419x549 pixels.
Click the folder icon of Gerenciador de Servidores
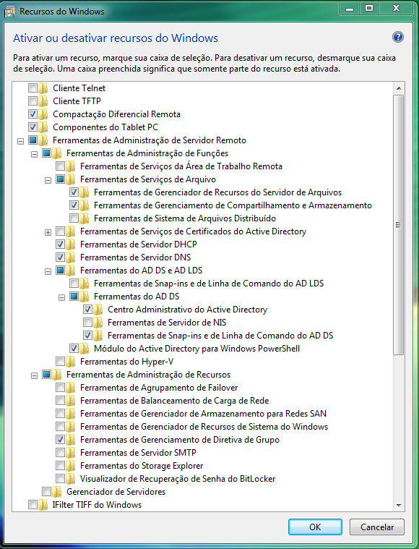click(57, 492)
